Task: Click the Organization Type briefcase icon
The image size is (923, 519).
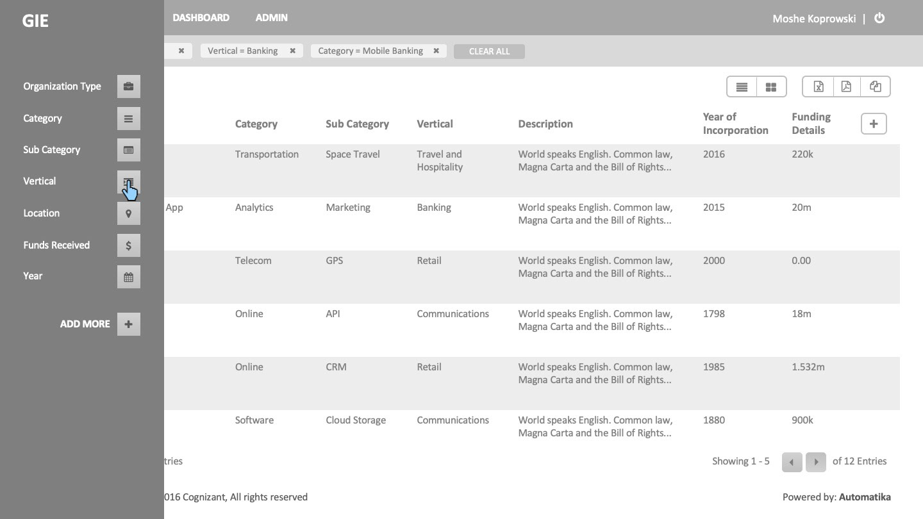Action: click(128, 86)
